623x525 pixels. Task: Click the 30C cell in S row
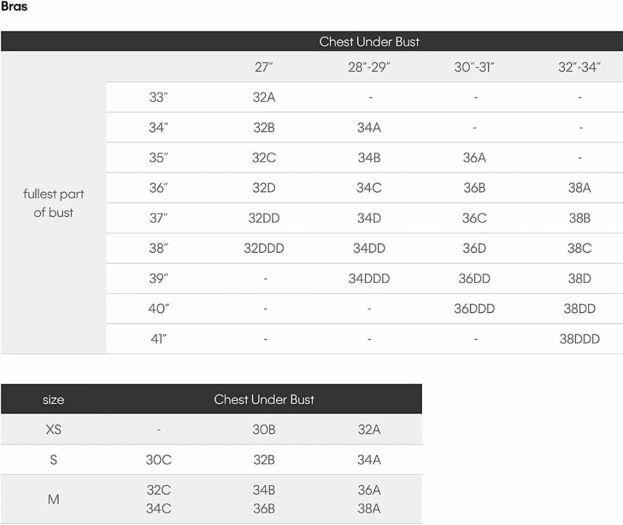158,460
